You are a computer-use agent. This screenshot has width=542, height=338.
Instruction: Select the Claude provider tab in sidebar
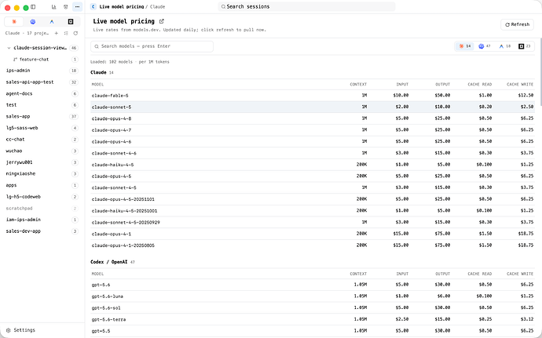tap(14, 22)
